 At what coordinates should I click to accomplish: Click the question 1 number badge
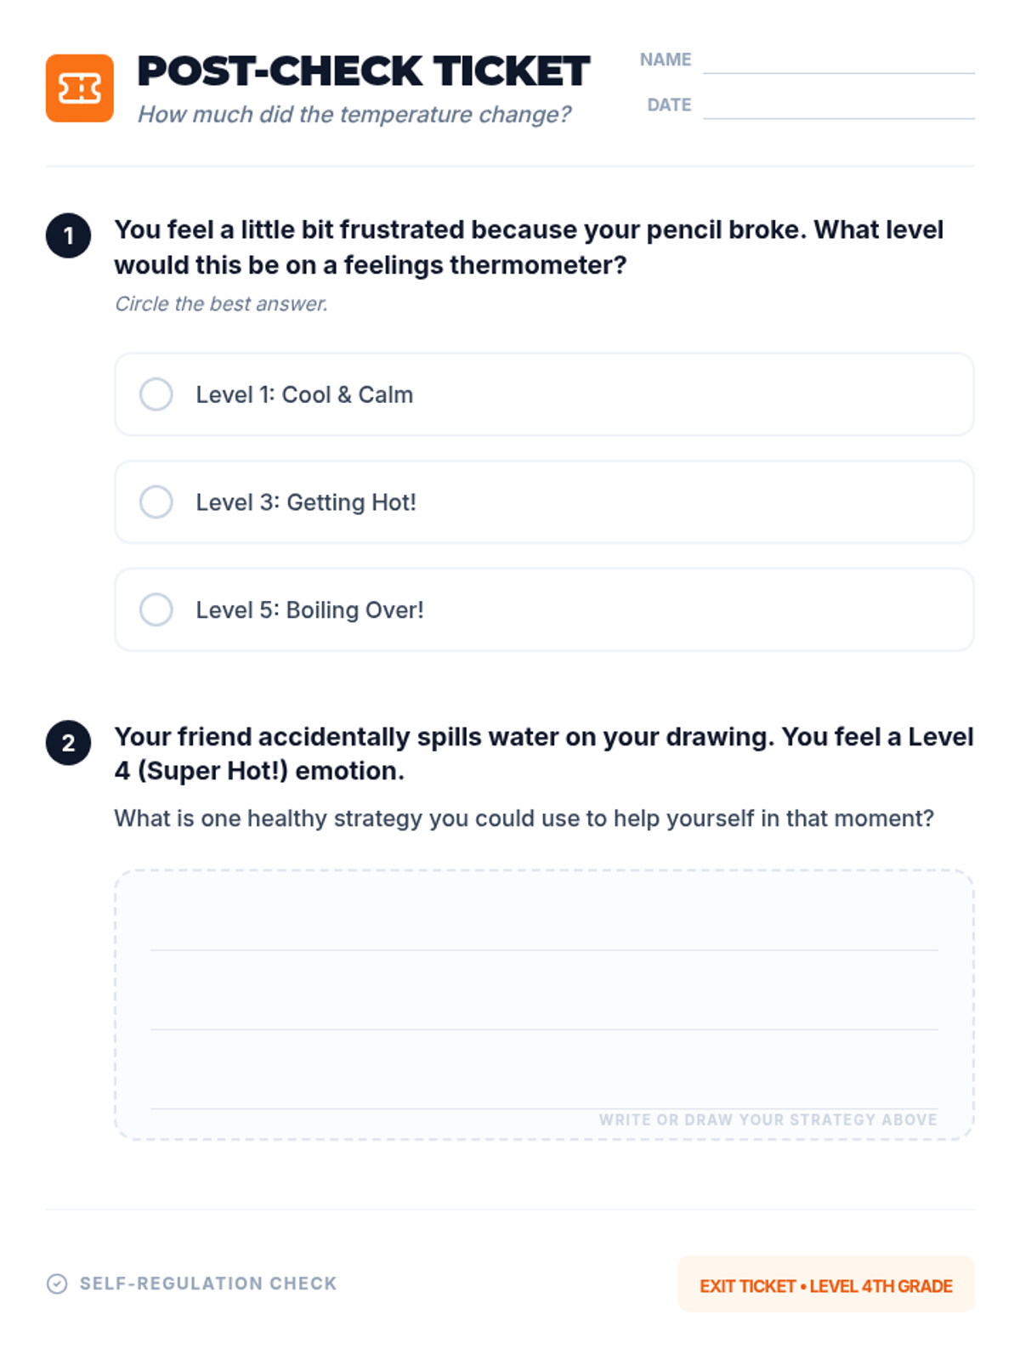point(69,235)
